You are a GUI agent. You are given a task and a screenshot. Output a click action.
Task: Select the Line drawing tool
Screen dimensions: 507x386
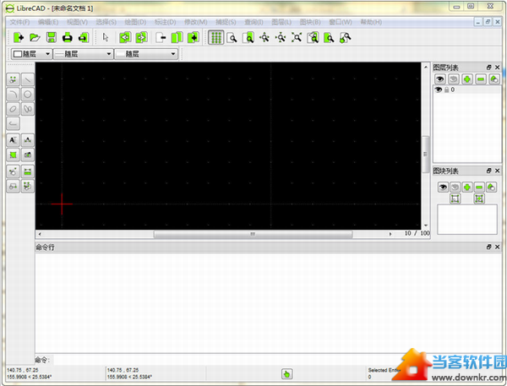click(x=28, y=79)
